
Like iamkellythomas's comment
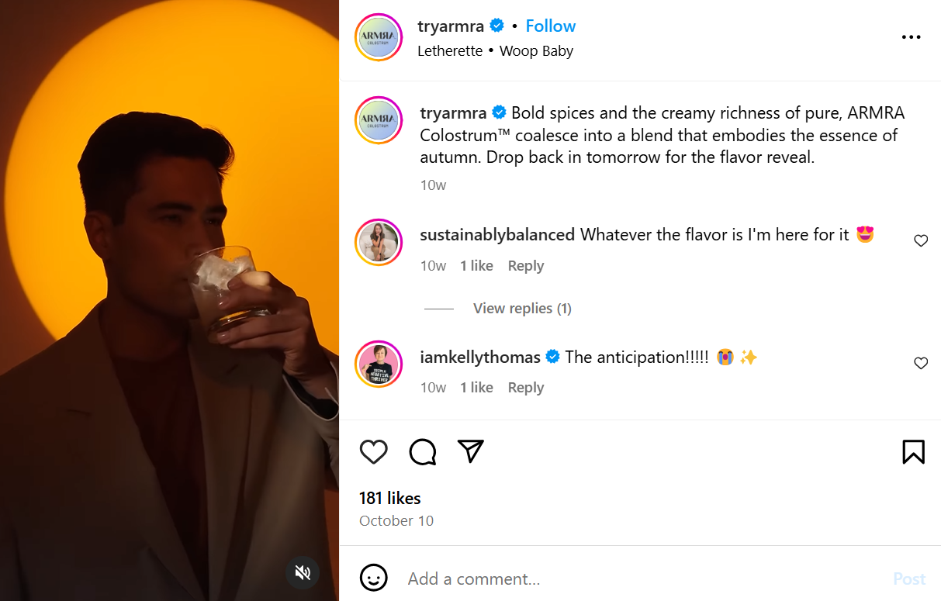coord(921,363)
